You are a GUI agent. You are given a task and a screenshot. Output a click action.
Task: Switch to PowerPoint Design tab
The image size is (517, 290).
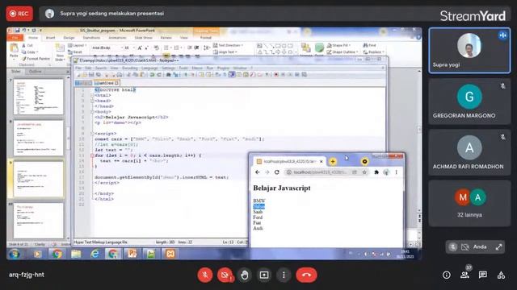pyautogui.click(x=69, y=38)
